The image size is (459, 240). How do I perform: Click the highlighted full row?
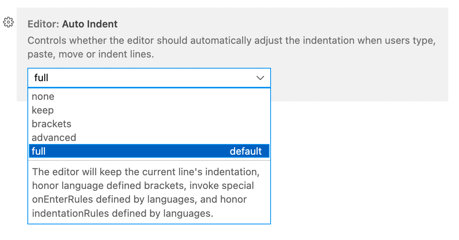(114, 151)
